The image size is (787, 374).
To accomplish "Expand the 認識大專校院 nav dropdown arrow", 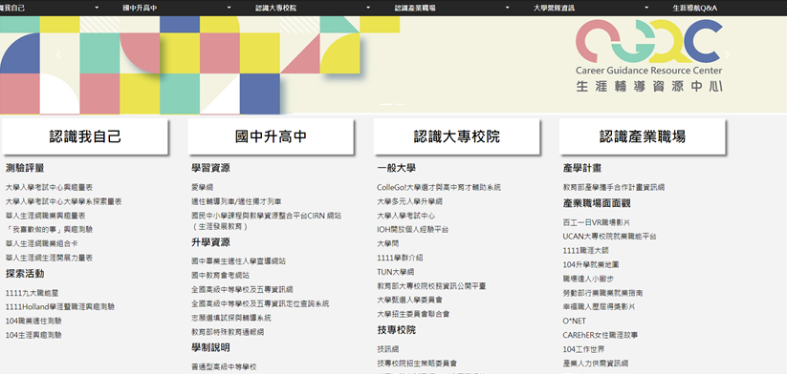I will (x=368, y=8).
